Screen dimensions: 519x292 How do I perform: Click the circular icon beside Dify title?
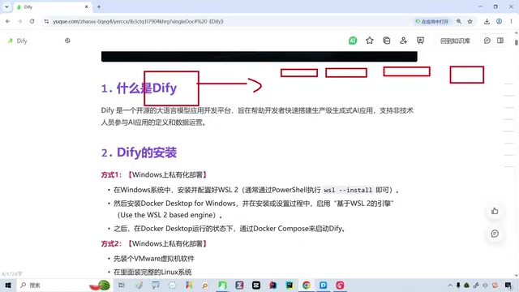point(67,41)
